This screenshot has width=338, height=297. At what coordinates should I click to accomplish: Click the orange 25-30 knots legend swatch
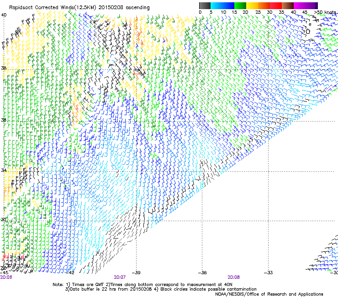pos(264,5)
